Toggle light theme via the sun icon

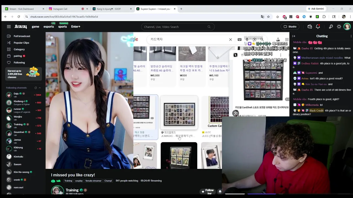coord(339,27)
